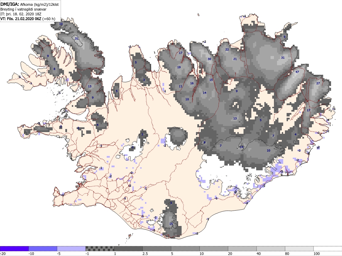Select the light gray swatch between 20 and 40
The height and width of the screenshot is (256, 342).
tap(242, 248)
